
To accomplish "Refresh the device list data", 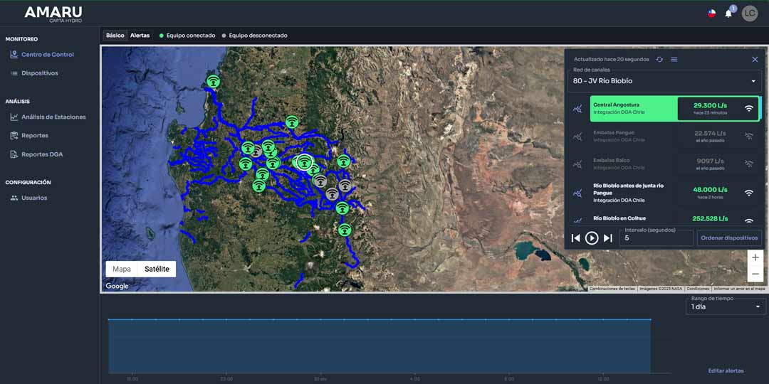I will pyautogui.click(x=659, y=59).
